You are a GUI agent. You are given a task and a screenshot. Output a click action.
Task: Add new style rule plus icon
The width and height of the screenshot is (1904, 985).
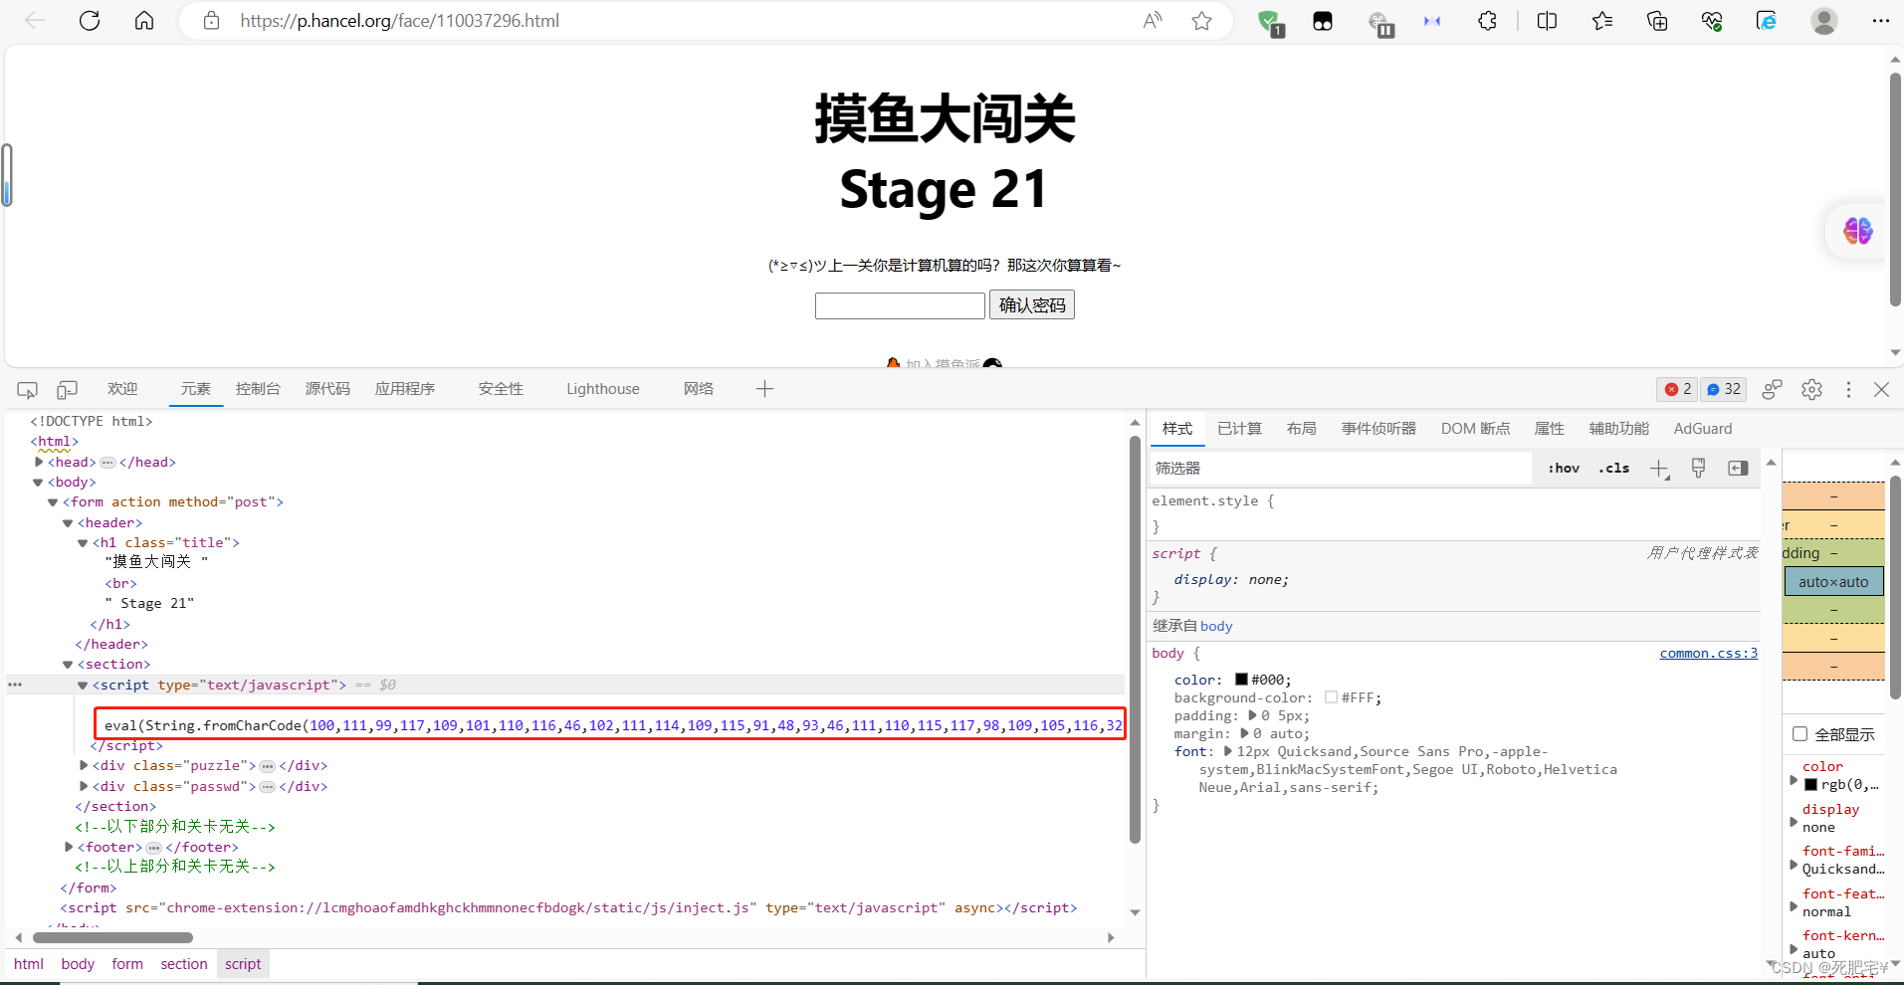(x=1659, y=469)
